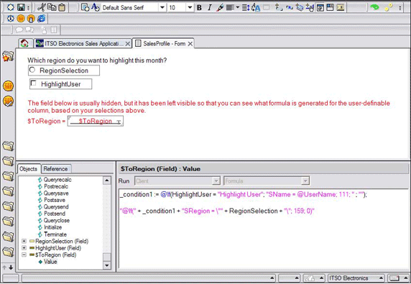Image resolution: width=411 pixels, height=284 pixels.
Task: Select the Querysave event
Action: tap(56, 193)
